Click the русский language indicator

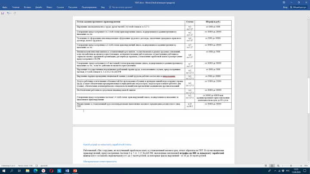pos(44,166)
